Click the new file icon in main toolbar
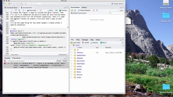Image resolution: width=173 pixels, height=97 pixels. click(4, 4)
